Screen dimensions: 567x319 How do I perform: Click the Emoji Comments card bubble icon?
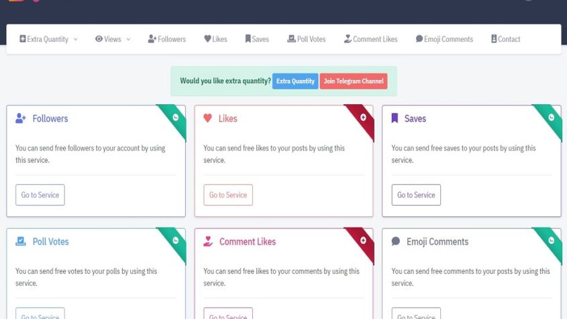pos(396,241)
